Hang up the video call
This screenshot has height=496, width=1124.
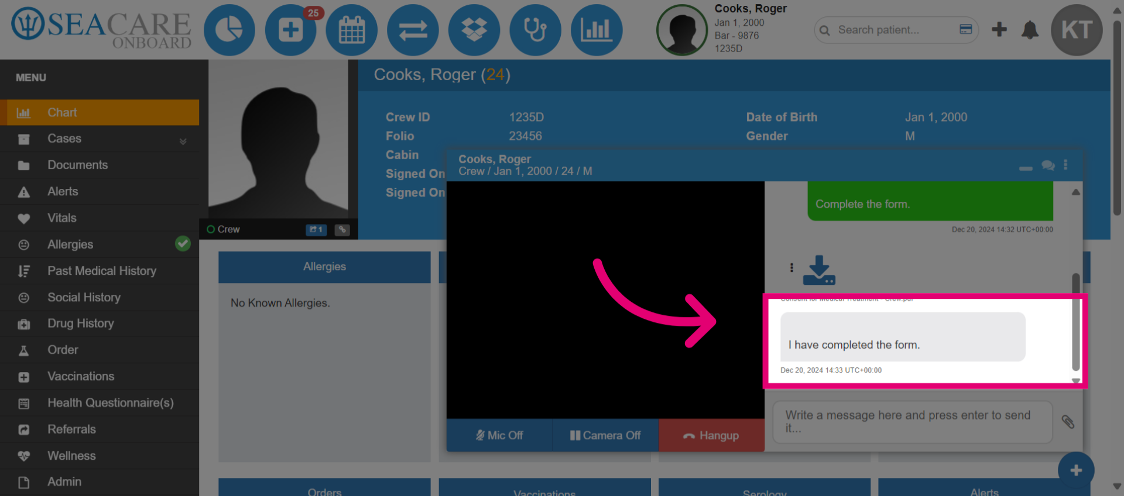pos(712,435)
